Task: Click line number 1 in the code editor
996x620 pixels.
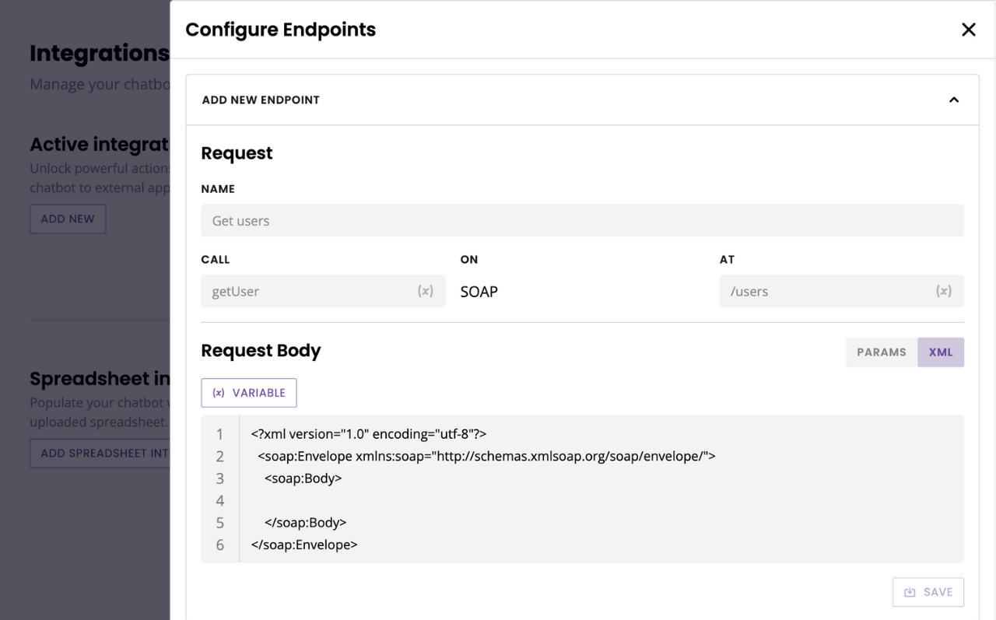Action: click(x=219, y=433)
